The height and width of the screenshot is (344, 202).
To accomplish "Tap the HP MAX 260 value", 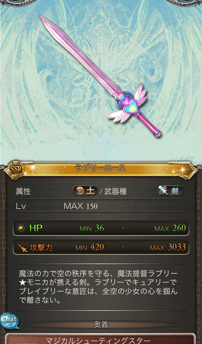I will (x=170, y=228).
